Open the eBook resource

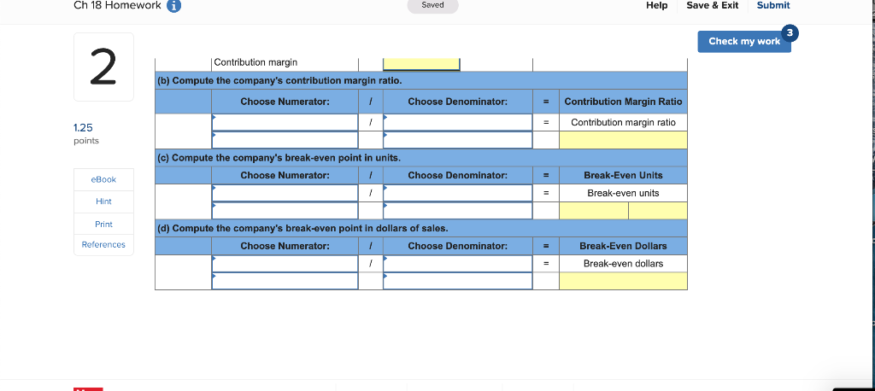[x=103, y=179]
